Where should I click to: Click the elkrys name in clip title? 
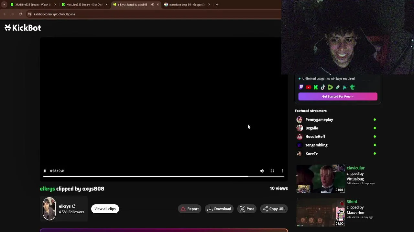(x=47, y=189)
